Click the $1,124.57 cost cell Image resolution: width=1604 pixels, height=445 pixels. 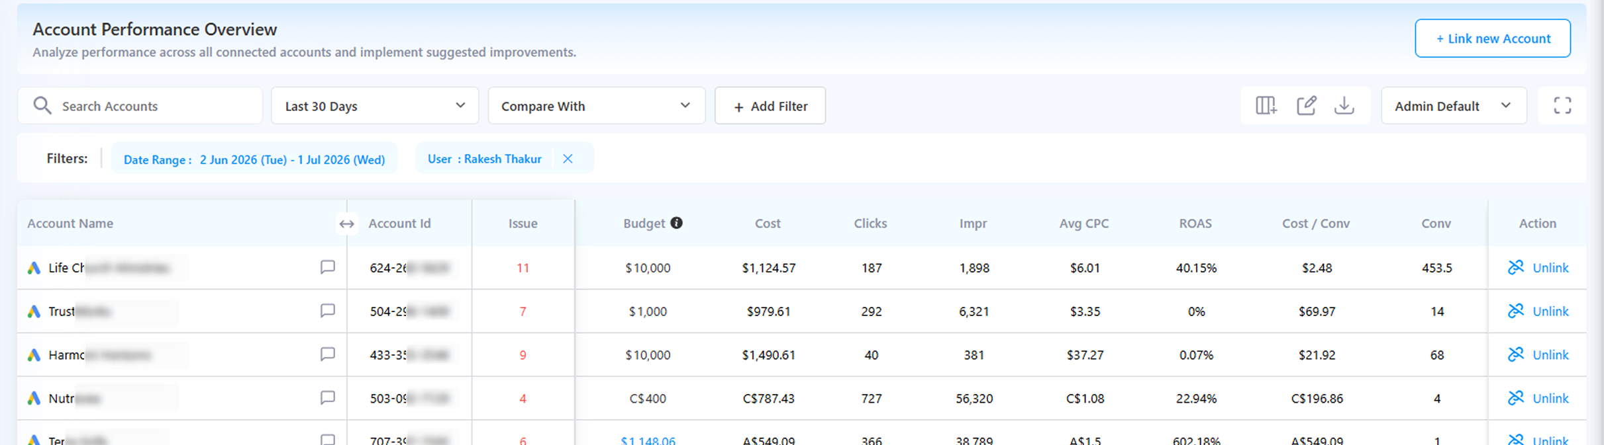click(x=768, y=268)
